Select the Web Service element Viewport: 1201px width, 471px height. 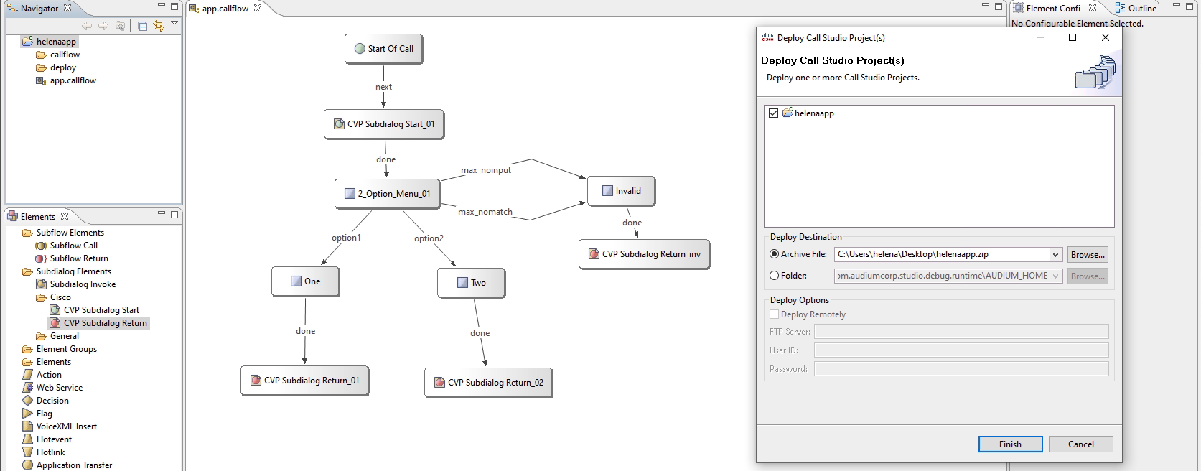tap(52, 388)
